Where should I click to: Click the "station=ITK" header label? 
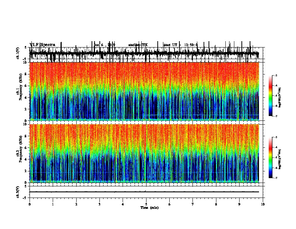tap(138, 45)
